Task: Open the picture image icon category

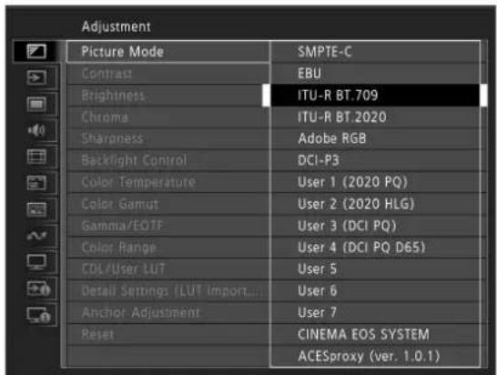Action: 36,209
